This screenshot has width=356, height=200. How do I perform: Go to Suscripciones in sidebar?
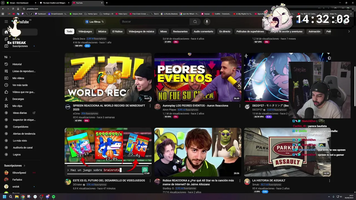[20, 46]
